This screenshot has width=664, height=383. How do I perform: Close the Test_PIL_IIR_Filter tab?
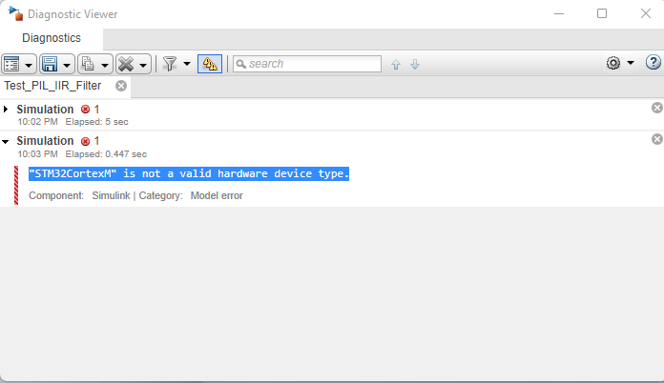pos(121,86)
